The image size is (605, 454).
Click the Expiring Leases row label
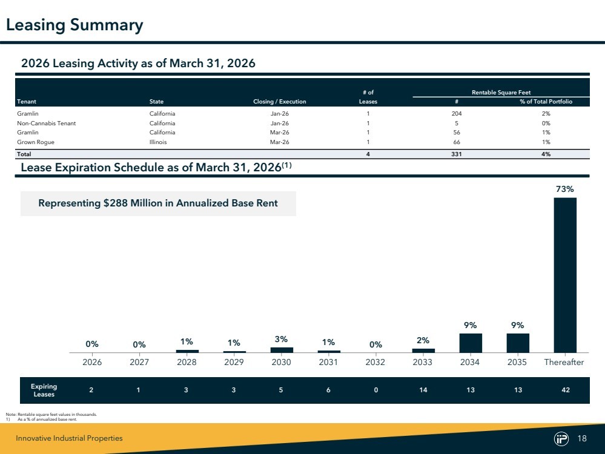click(44, 390)
